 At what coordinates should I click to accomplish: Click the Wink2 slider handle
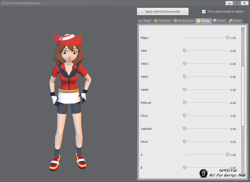[x=184, y=64]
